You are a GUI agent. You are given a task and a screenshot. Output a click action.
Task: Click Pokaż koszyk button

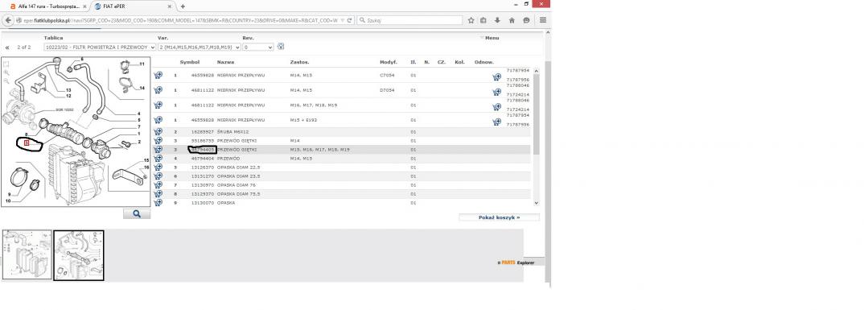click(x=499, y=217)
